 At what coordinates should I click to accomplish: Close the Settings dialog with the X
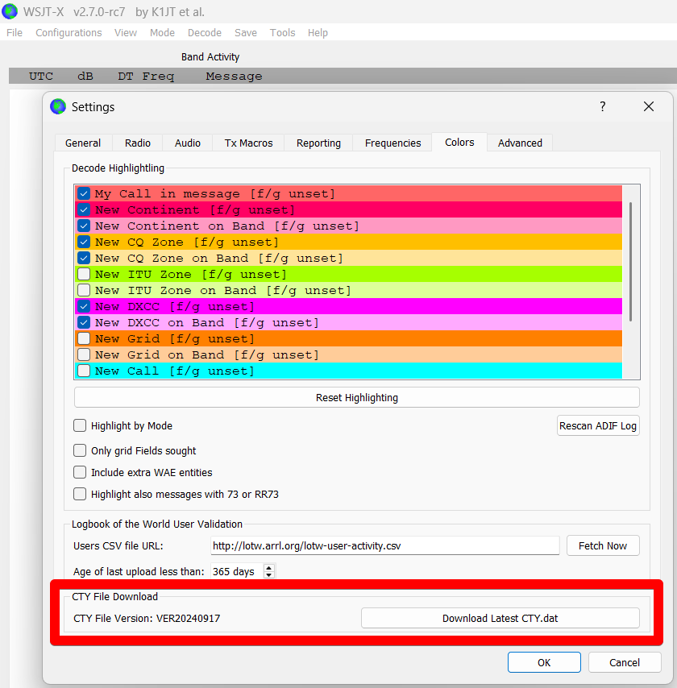pos(649,106)
